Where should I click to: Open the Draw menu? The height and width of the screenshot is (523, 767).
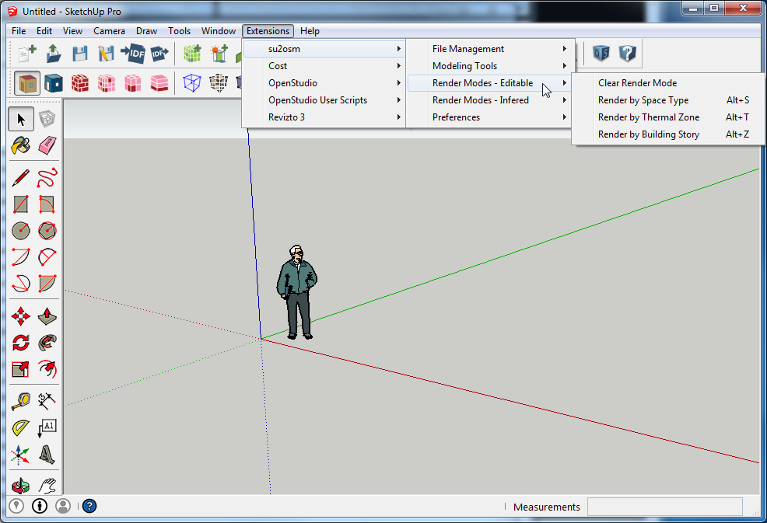click(x=146, y=31)
